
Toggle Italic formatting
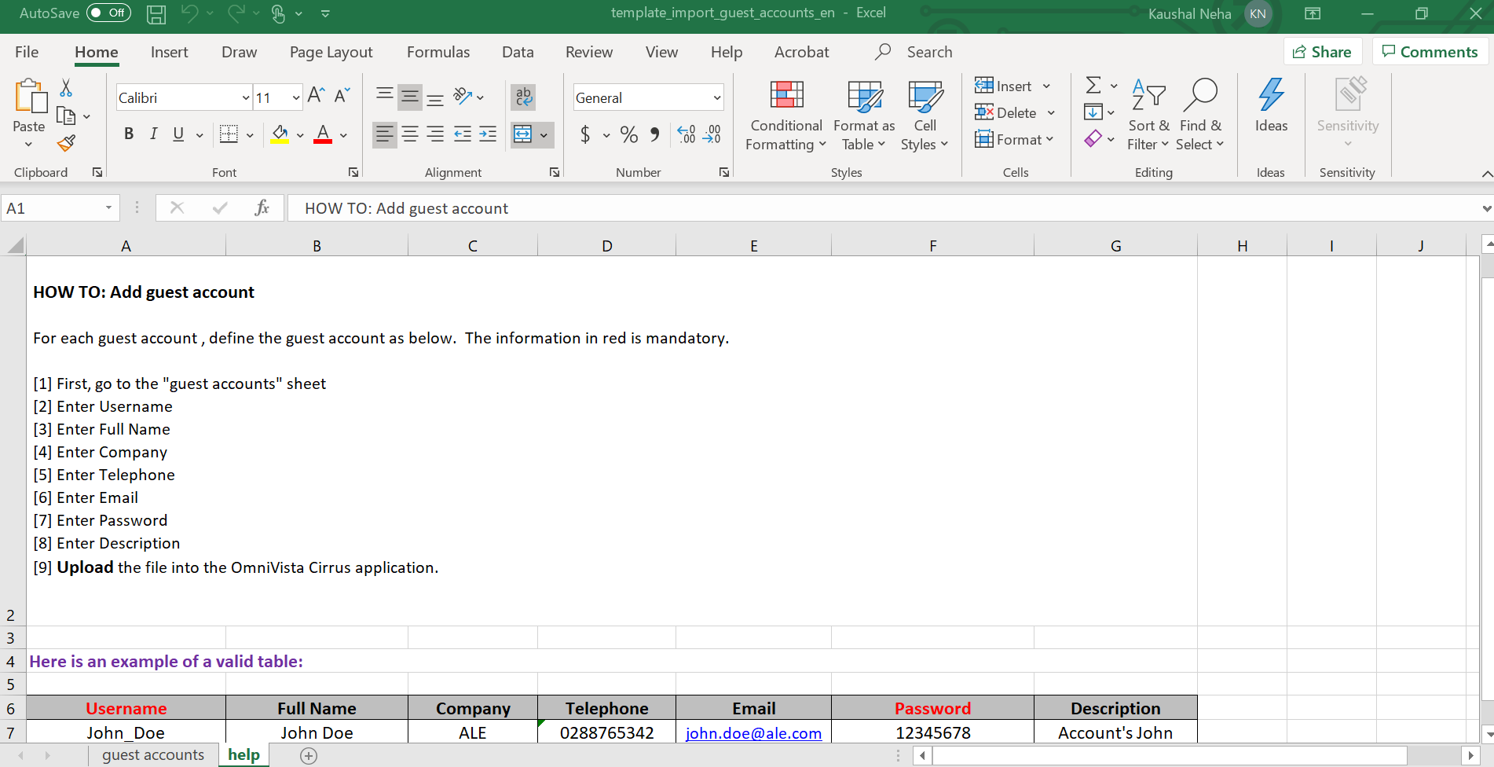point(154,134)
